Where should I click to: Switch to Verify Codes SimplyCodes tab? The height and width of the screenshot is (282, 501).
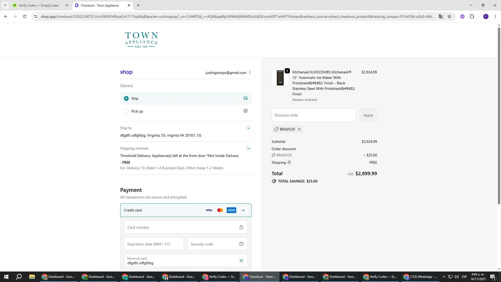[38, 5]
